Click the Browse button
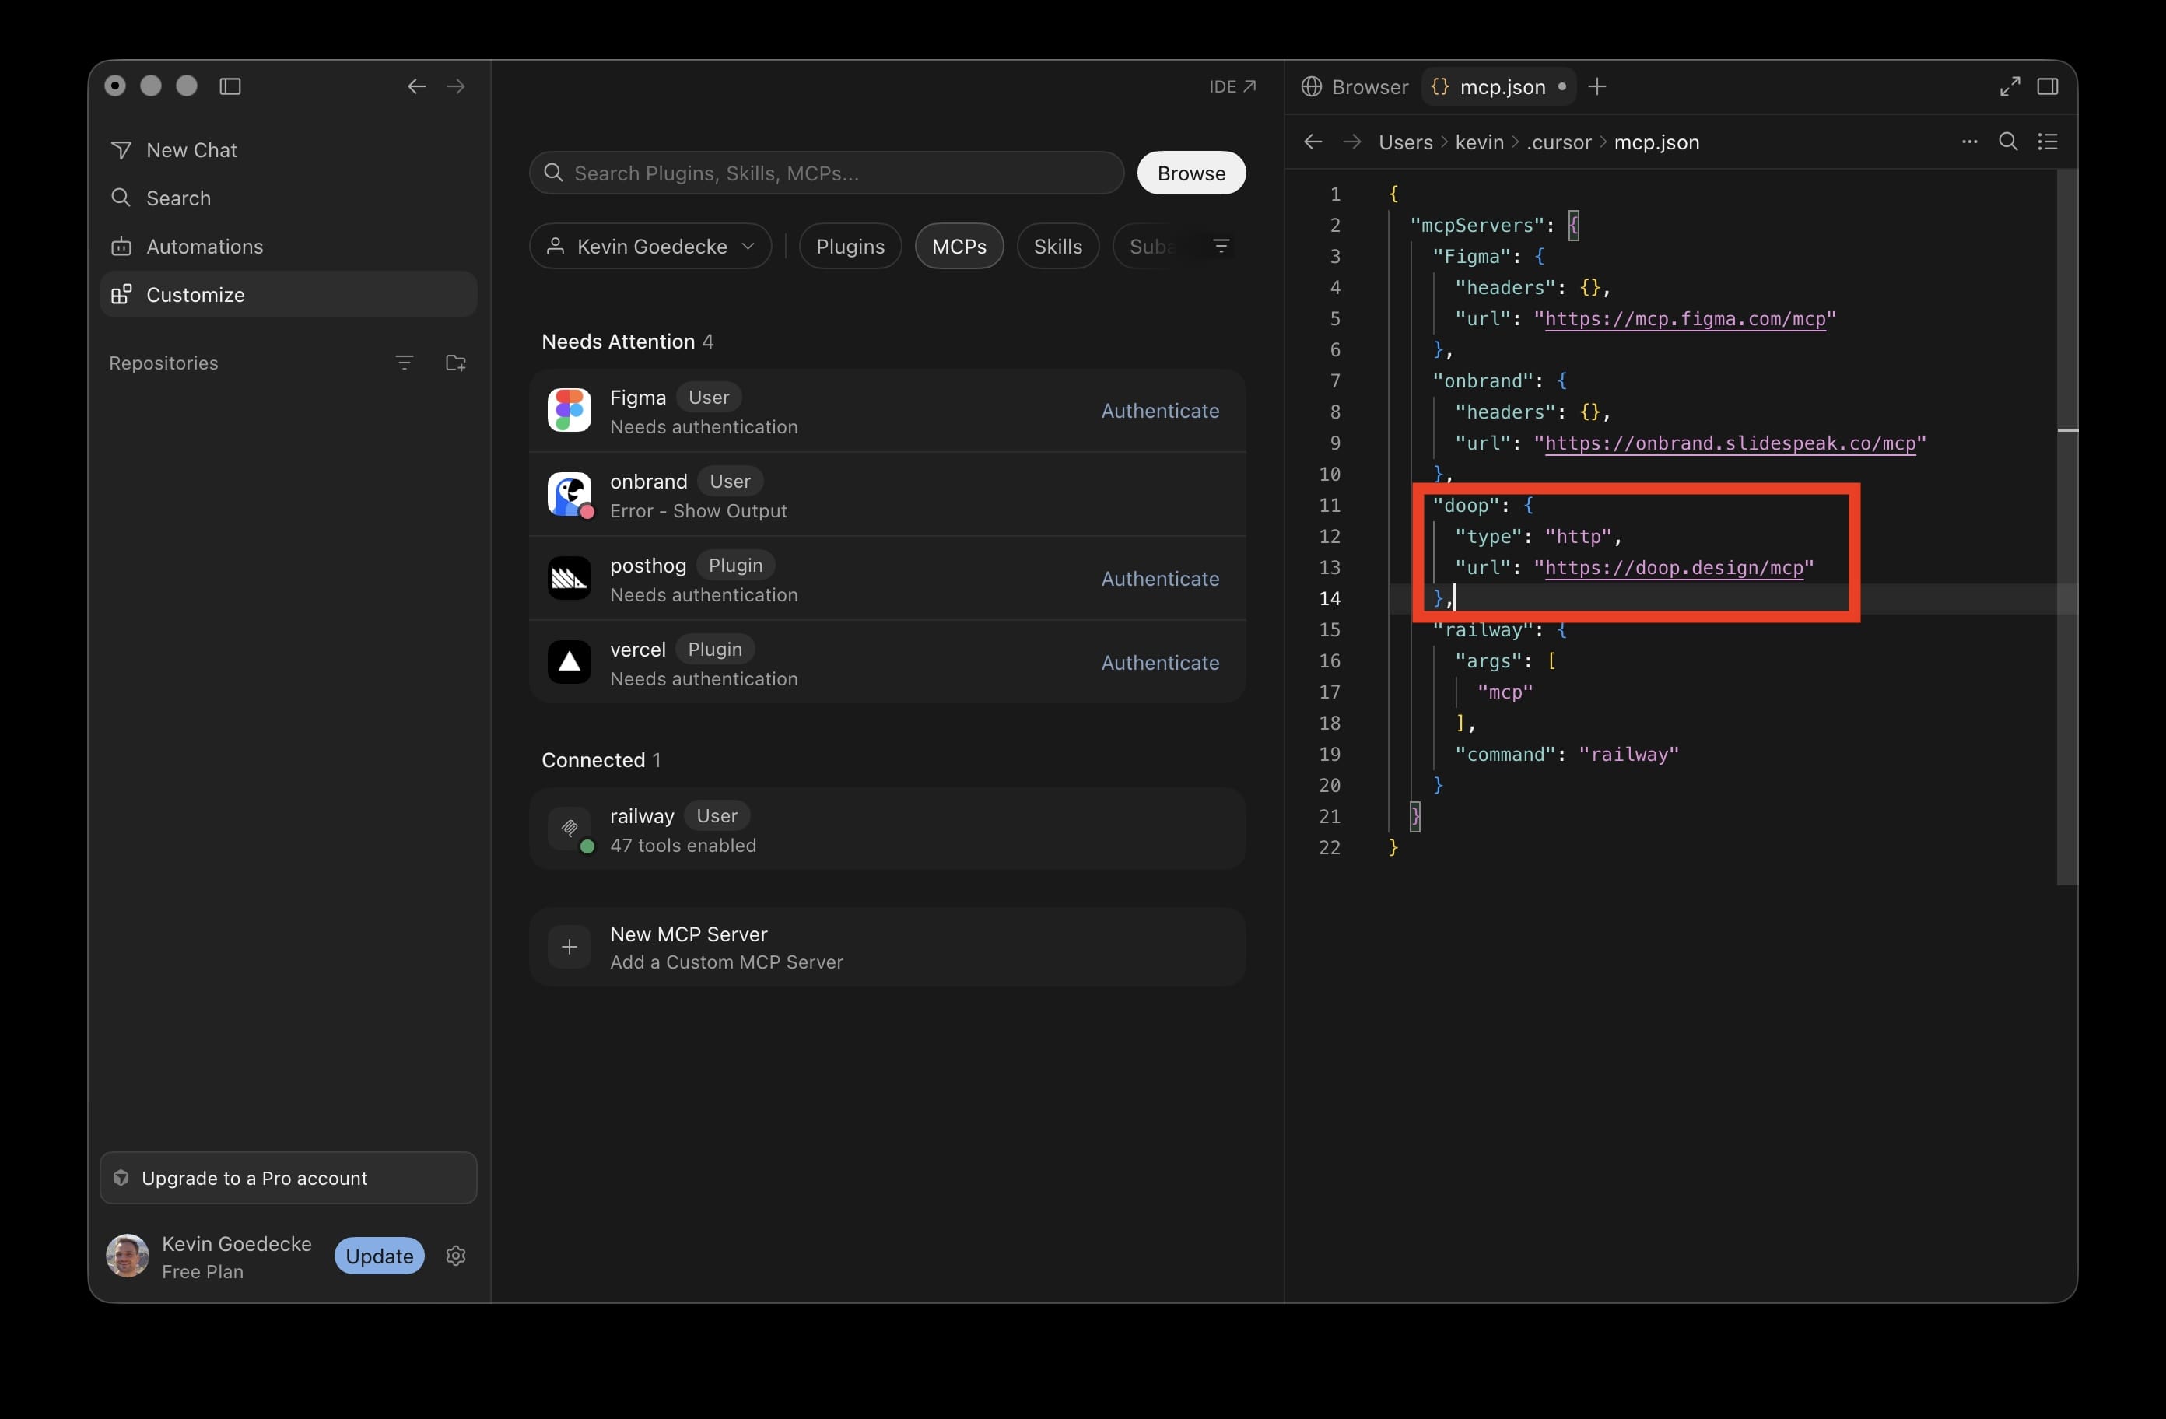 pyautogui.click(x=1191, y=173)
